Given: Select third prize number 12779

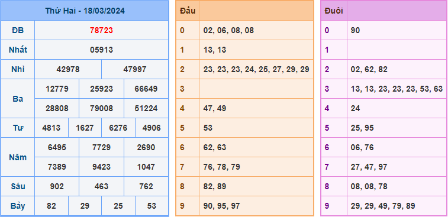Looking at the screenshot, I should 57,89.
